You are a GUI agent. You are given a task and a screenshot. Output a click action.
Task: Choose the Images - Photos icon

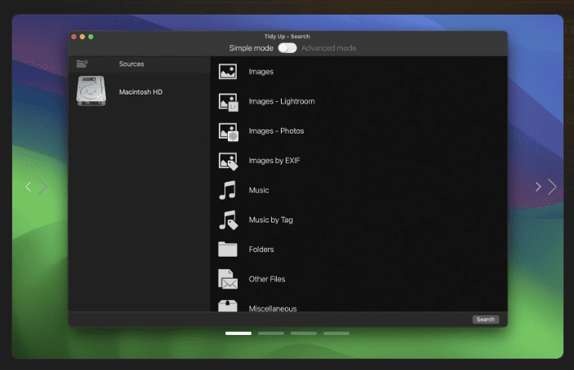pos(229,132)
